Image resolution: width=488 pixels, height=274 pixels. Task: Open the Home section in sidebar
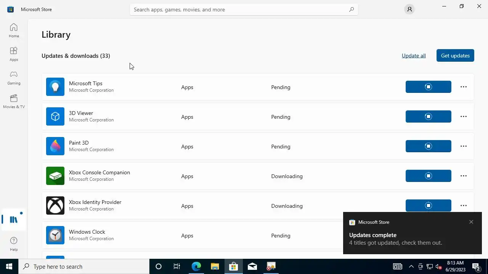coord(14,30)
